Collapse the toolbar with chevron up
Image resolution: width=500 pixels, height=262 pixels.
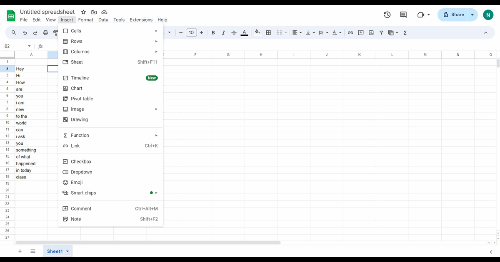[x=485, y=32]
